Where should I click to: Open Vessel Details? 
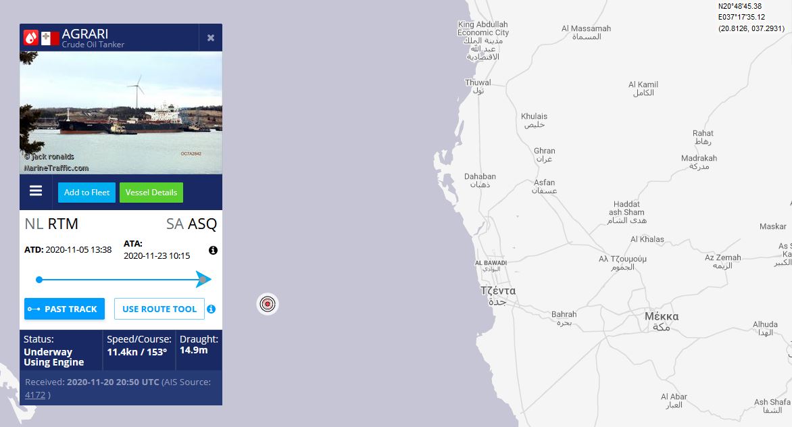[x=151, y=193]
